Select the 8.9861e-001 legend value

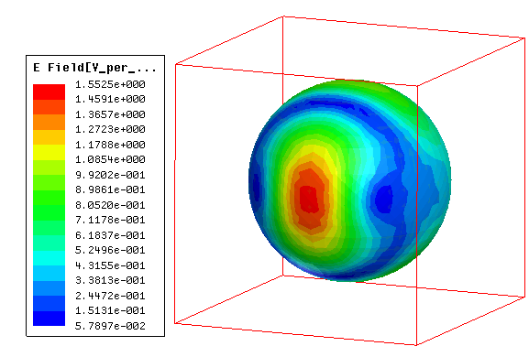[110, 189]
